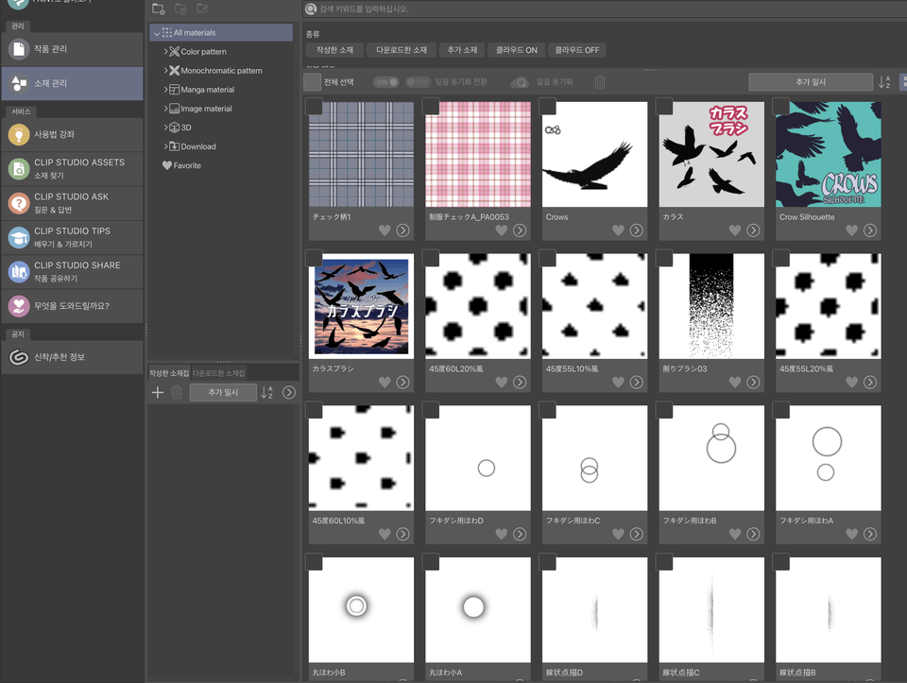
Task: Open the Crow Silhouette thumbnail
Action: coord(829,154)
